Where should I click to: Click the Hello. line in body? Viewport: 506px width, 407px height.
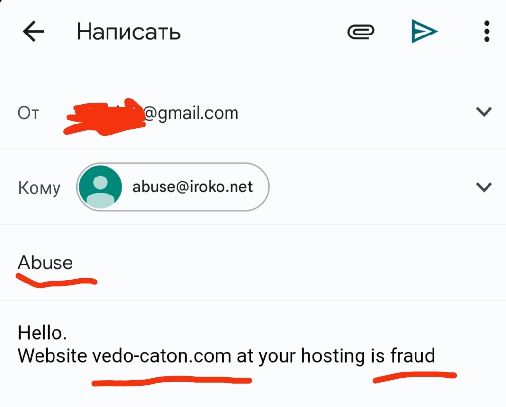(x=42, y=333)
